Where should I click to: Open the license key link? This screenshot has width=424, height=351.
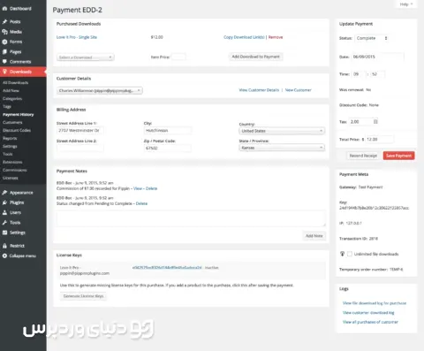click(167, 268)
